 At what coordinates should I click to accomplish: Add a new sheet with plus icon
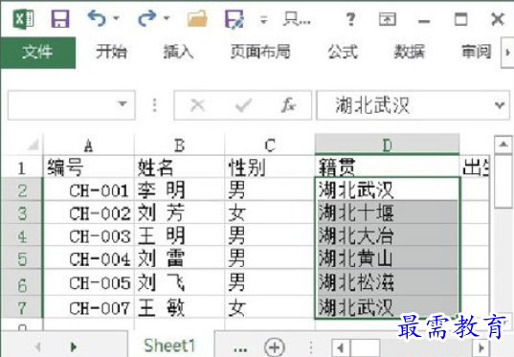pos(275,347)
